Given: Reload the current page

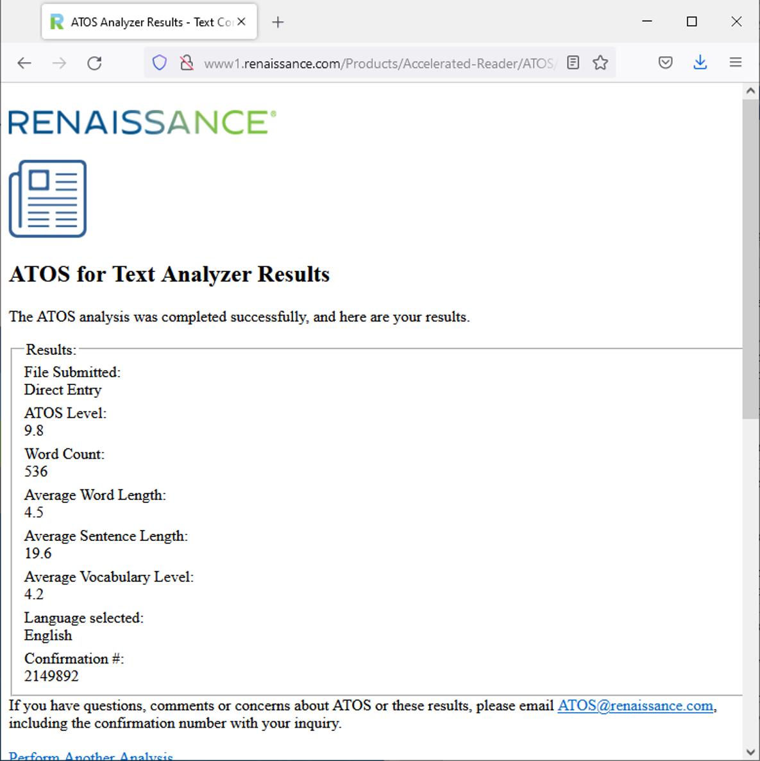Looking at the screenshot, I should (94, 63).
